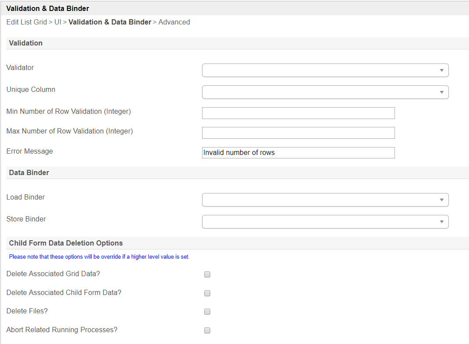Expand the Store Binder dropdown
This screenshot has width=469, height=344.
(325, 221)
